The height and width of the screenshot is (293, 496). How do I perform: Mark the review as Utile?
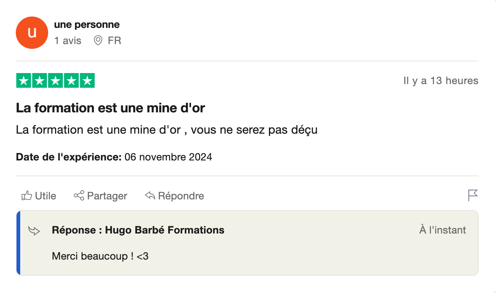[46, 196]
